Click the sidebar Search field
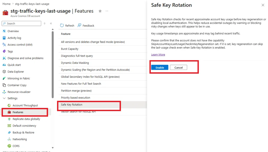Image resolution: width=268 pixels, height=152 pixels. pyautogui.click(x=22, y=23)
